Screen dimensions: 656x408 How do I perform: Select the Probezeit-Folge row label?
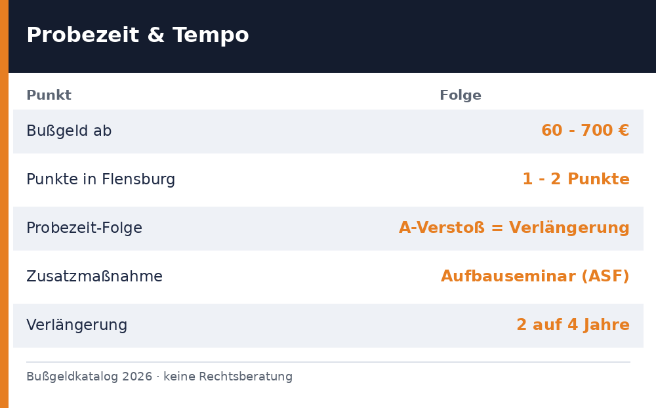(85, 228)
